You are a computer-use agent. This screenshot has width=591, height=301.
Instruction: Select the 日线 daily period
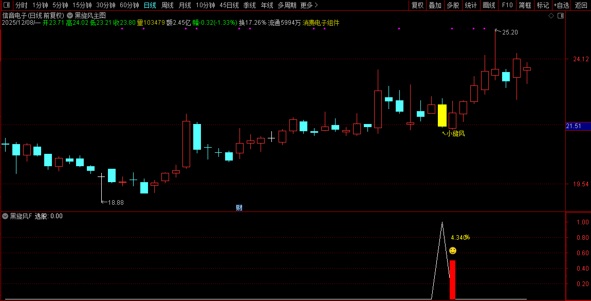tap(150, 5)
